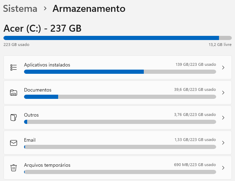This screenshot has width=235, height=181.
Task: Click the Email envelope icon
Action: pos(14,143)
